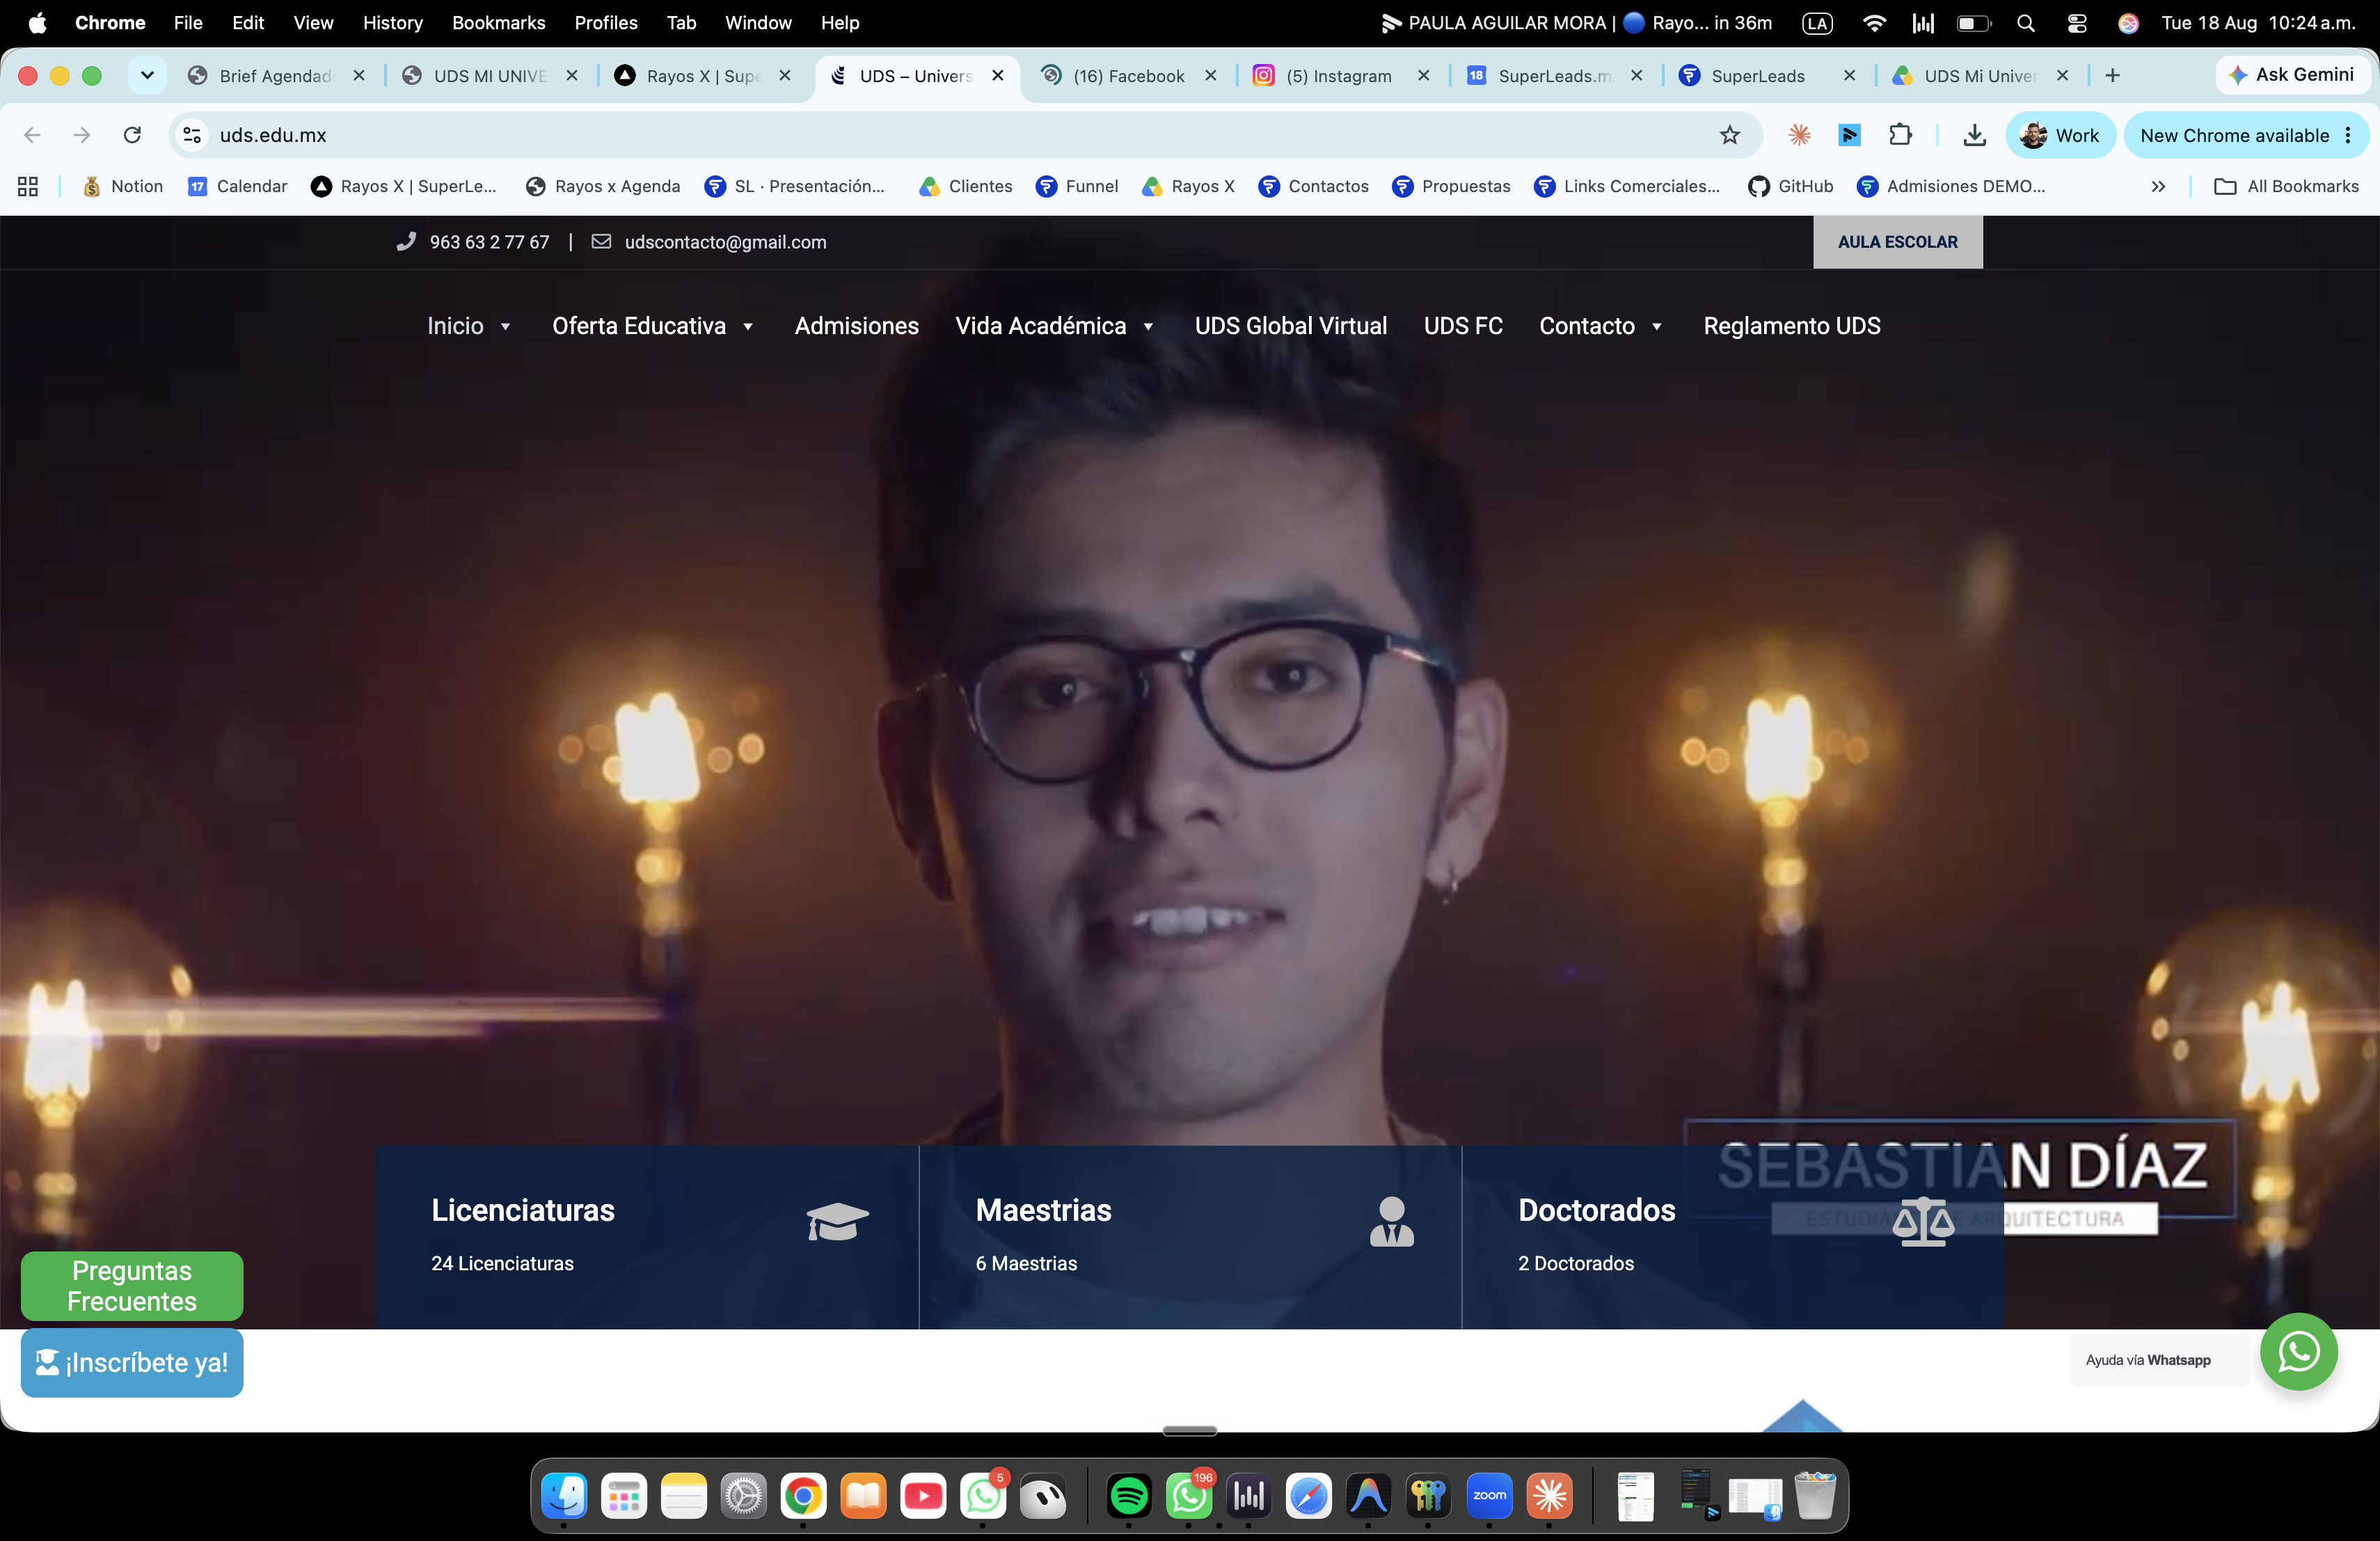Image resolution: width=2380 pixels, height=1541 pixels.
Task: Click udscontacto@gmail.com email link
Action: pos(725,242)
